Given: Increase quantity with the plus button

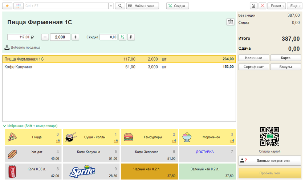Looking at the screenshot, I should coord(75,37).
